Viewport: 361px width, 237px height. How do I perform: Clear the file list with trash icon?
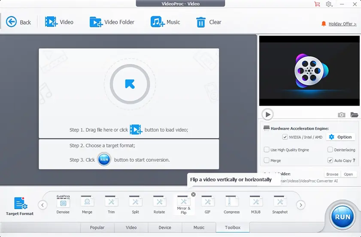point(201,22)
